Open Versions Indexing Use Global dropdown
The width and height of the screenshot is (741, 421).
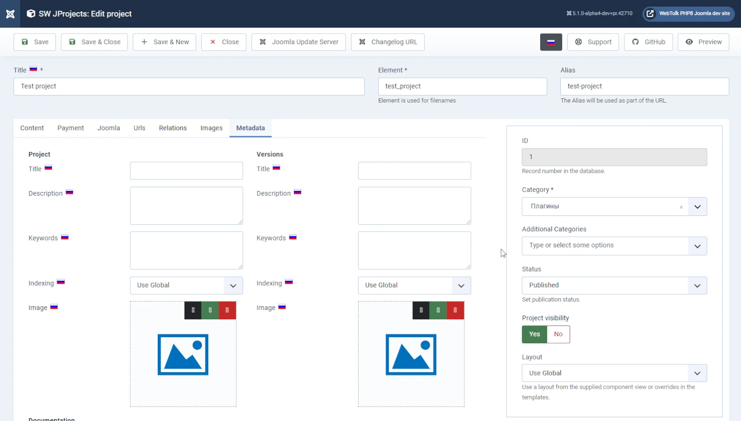click(414, 285)
